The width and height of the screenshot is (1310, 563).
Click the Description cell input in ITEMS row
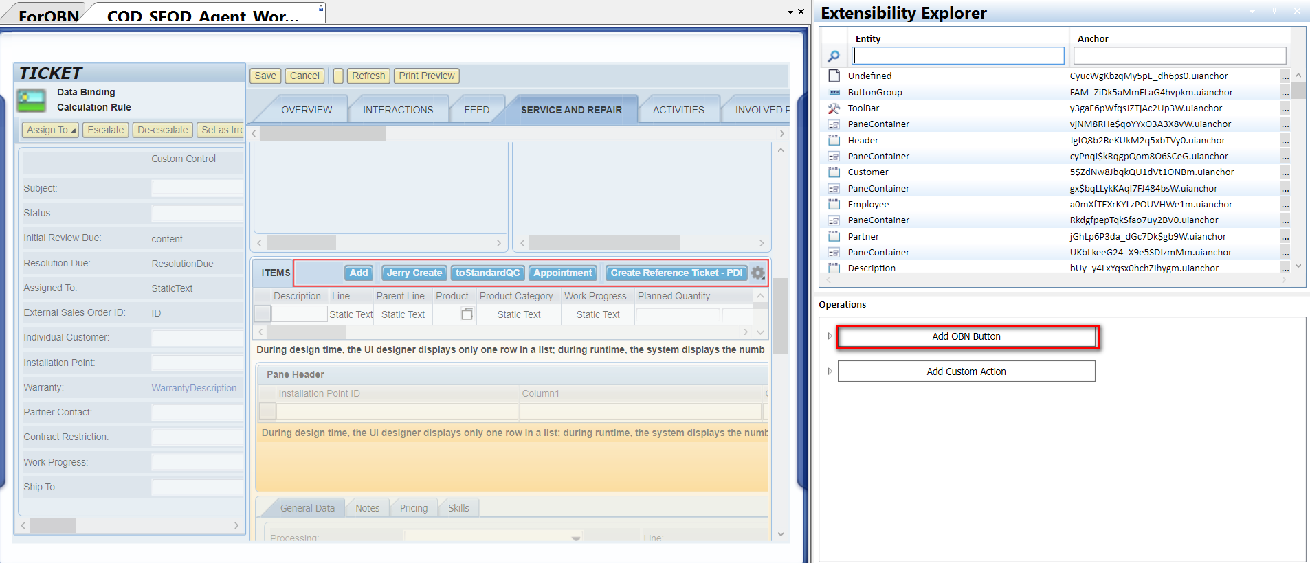(300, 314)
